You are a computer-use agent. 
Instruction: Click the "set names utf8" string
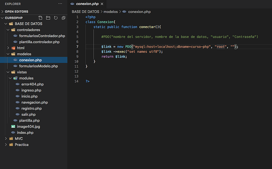[143, 51]
